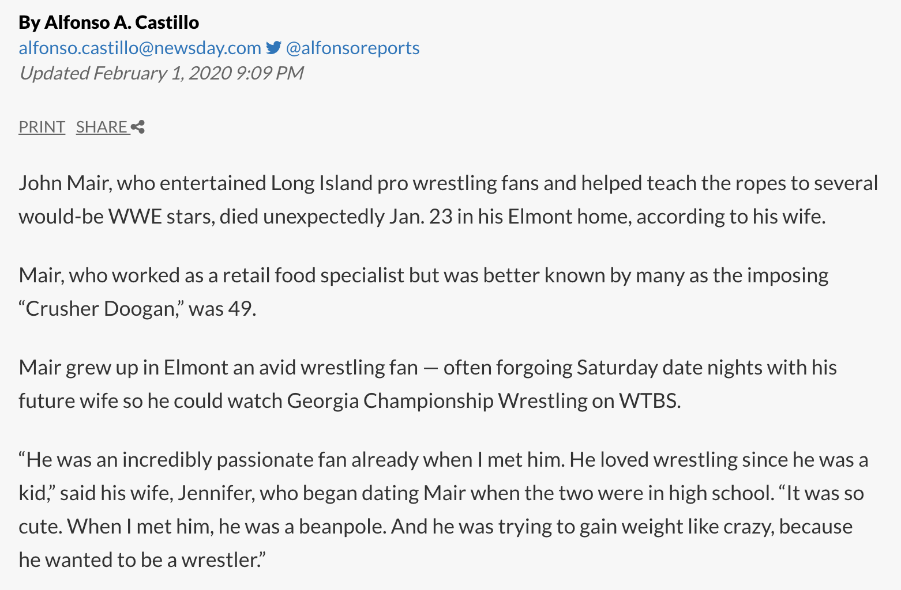901x590 pixels.
Task: Click the word "WWE" in first paragraph
Action: [135, 217]
